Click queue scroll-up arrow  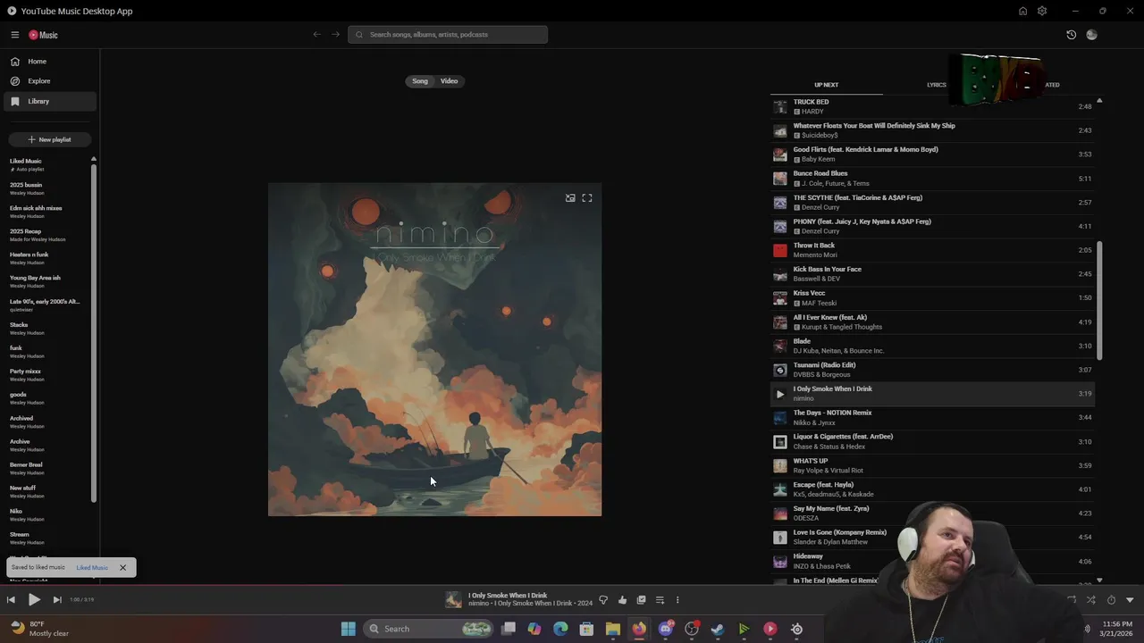(x=1099, y=101)
